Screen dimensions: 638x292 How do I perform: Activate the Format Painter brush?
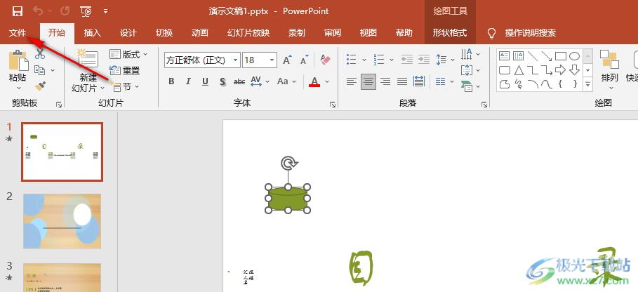(x=40, y=86)
